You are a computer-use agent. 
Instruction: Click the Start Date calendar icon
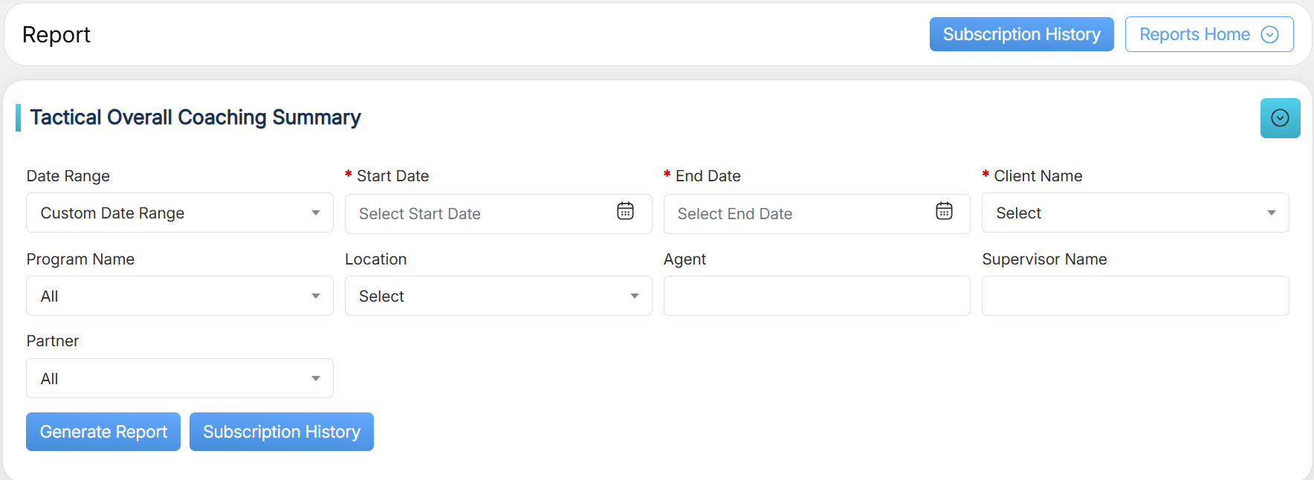[625, 212]
